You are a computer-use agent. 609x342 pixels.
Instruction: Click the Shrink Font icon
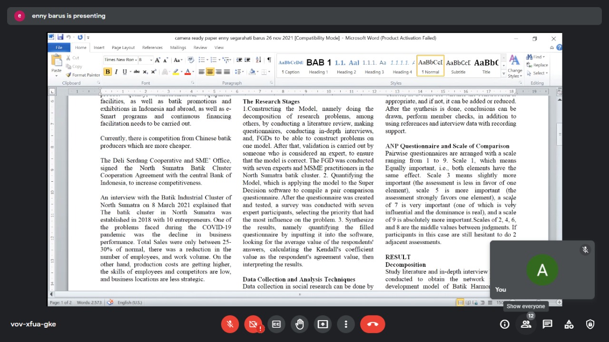pos(165,60)
